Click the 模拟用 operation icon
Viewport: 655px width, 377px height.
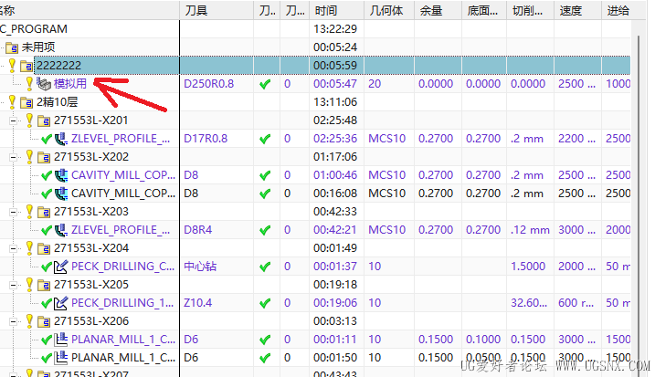click(44, 84)
